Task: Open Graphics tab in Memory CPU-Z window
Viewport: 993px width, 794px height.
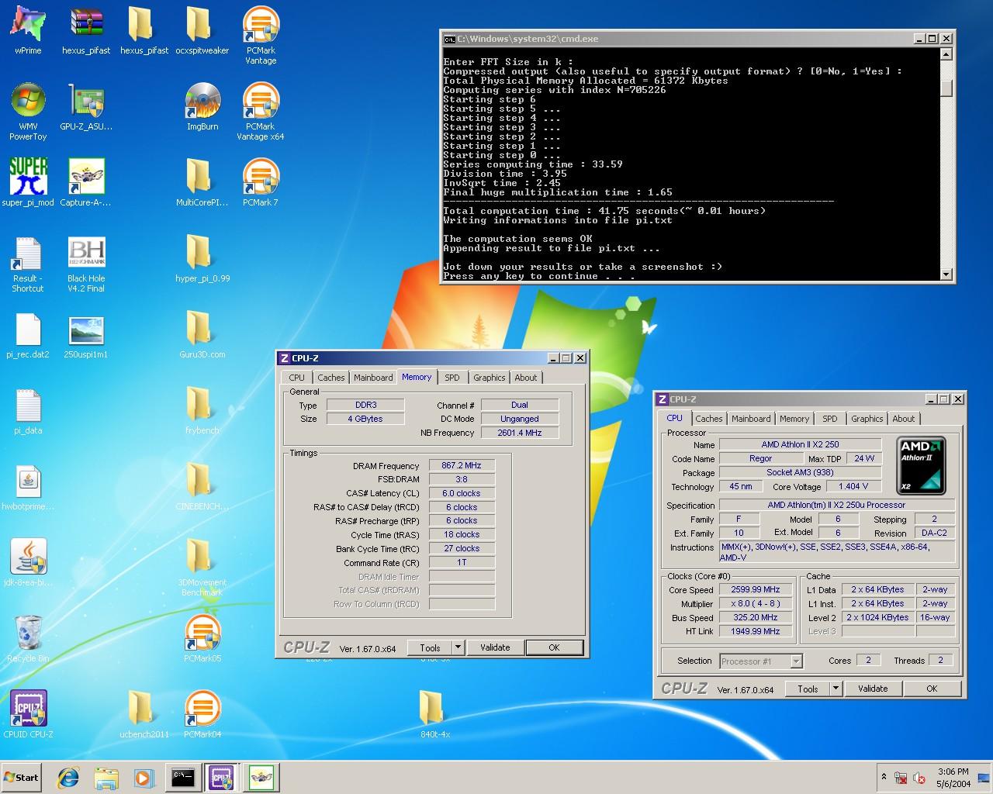Action: (x=490, y=378)
